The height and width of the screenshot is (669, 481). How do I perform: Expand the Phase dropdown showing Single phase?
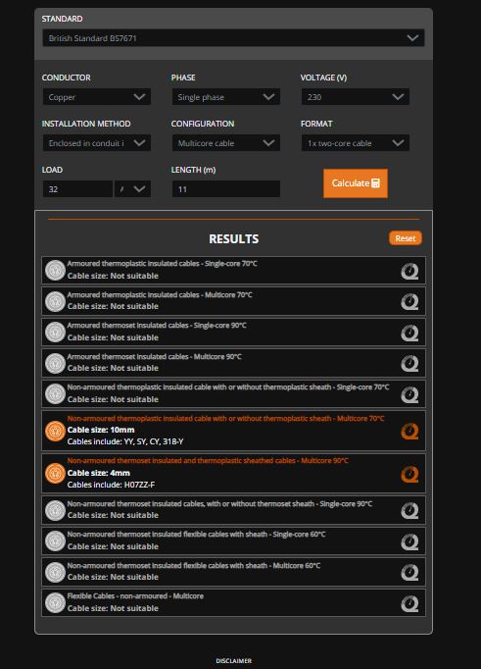(x=225, y=97)
